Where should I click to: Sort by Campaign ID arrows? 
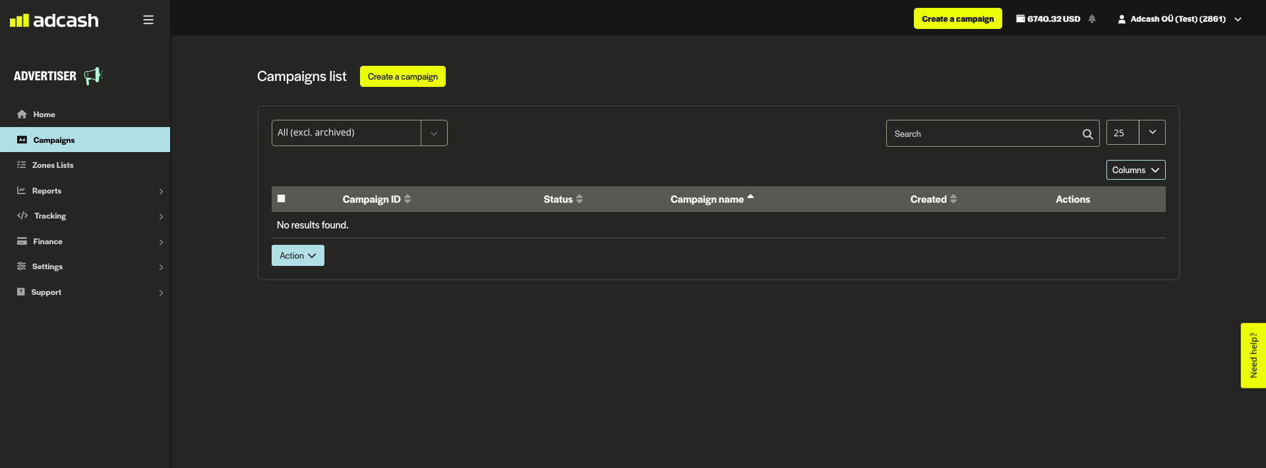(407, 199)
